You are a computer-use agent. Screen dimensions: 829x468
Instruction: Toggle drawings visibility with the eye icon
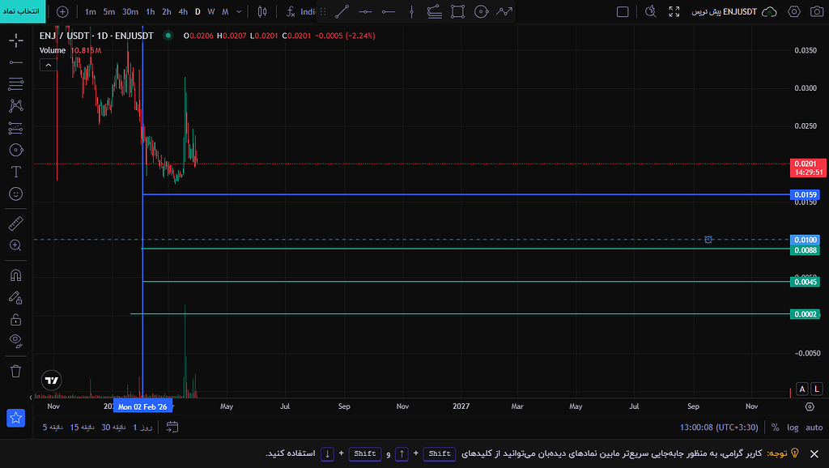click(16, 341)
